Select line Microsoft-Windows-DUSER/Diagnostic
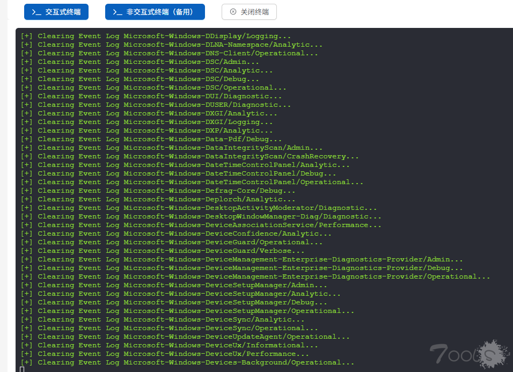This screenshot has width=513, height=372. point(156,105)
